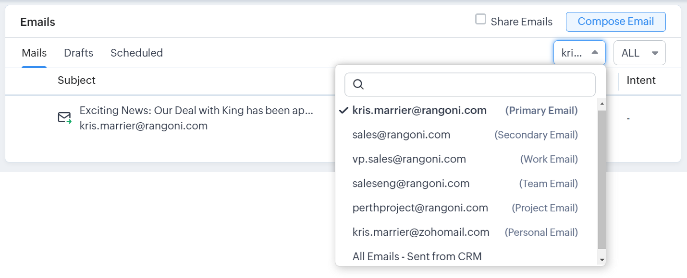
Task: Click the sent mail envelope icon
Action: (x=64, y=118)
